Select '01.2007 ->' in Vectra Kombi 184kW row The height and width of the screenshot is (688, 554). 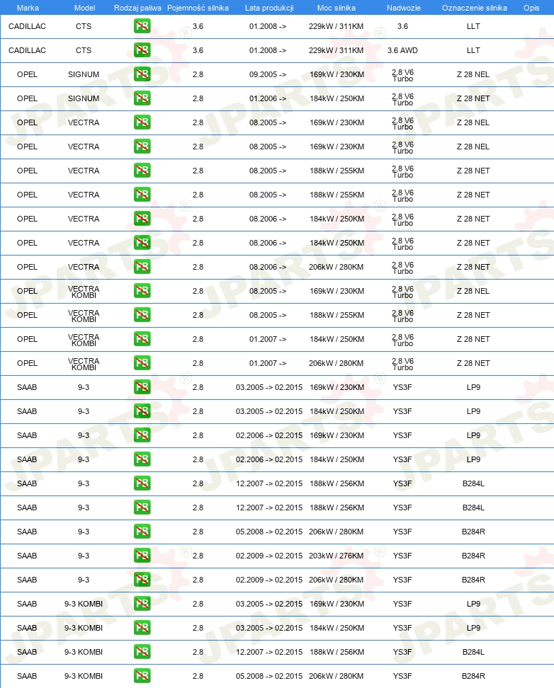268,339
